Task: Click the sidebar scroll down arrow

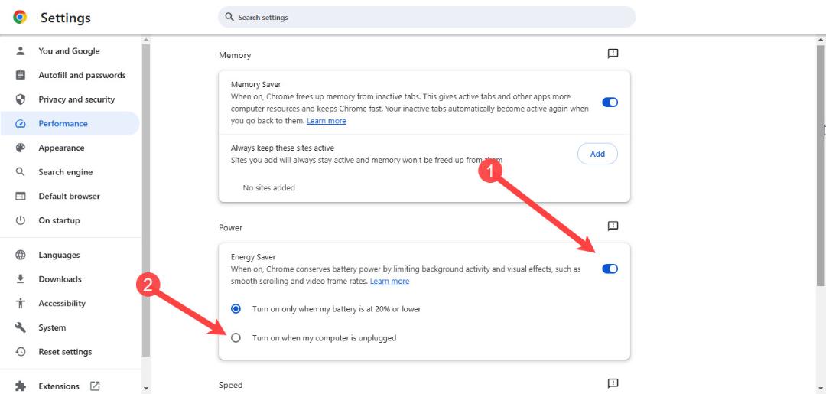Action: (146, 389)
